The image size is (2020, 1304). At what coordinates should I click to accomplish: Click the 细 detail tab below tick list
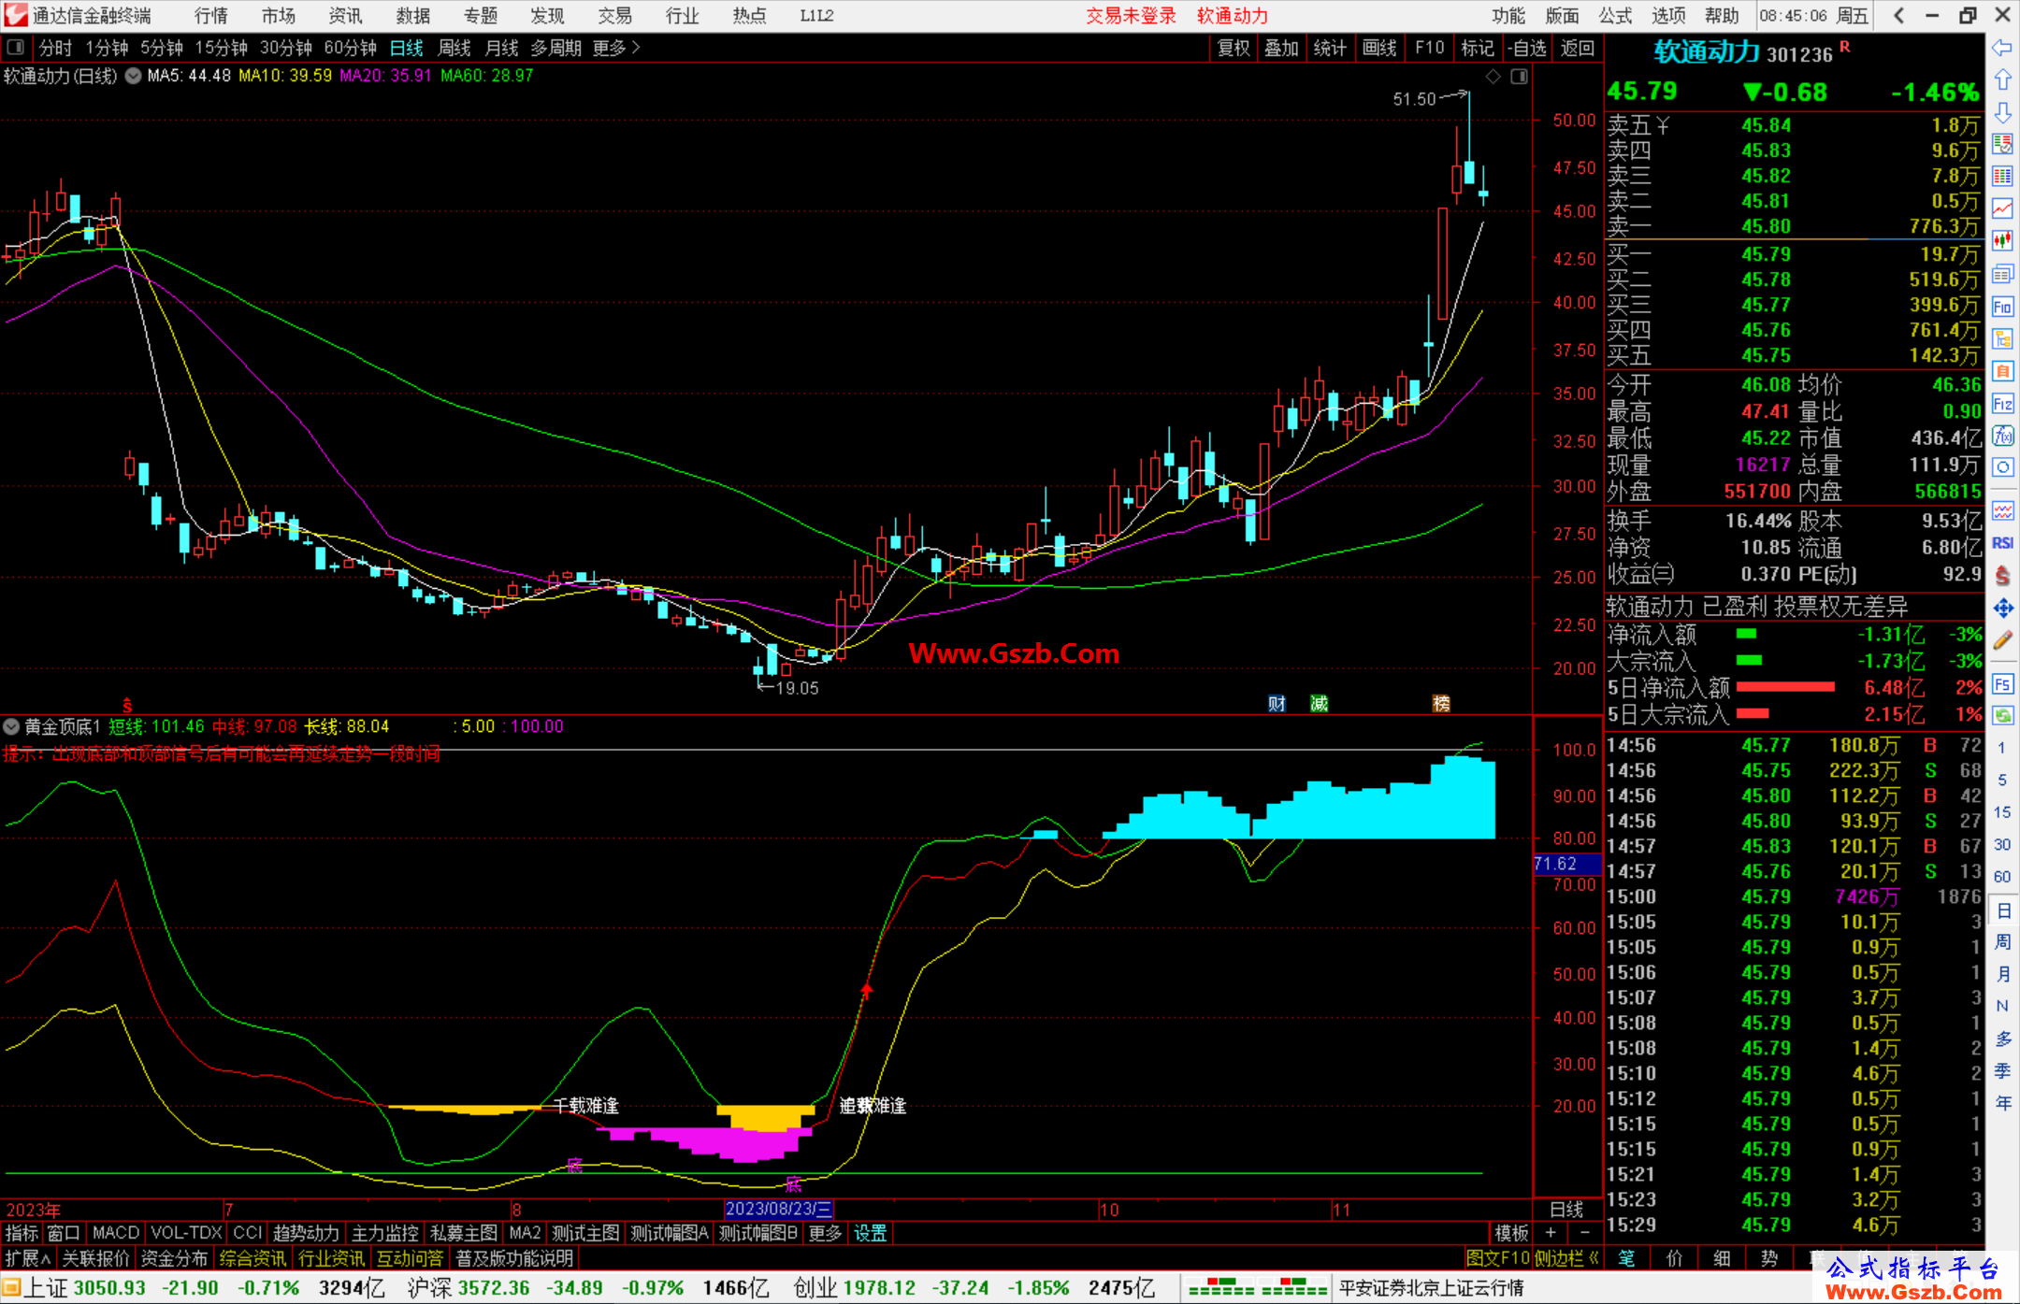click(x=1722, y=1258)
